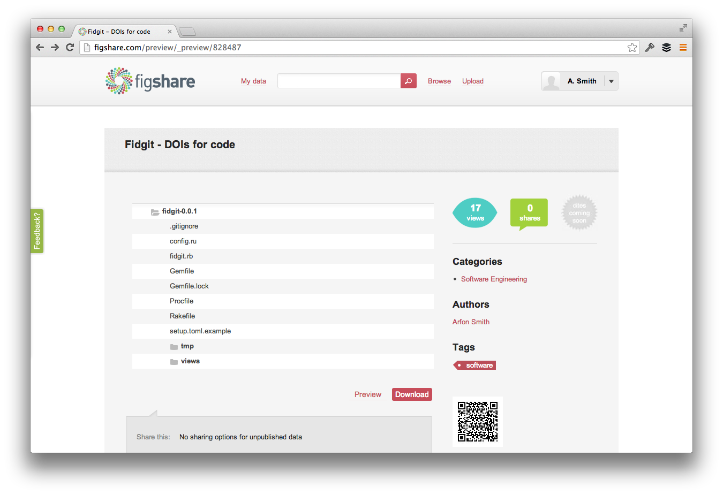The image size is (723, 495).
Task: Select the setup.toml.example row
Action: pos(283,331)
